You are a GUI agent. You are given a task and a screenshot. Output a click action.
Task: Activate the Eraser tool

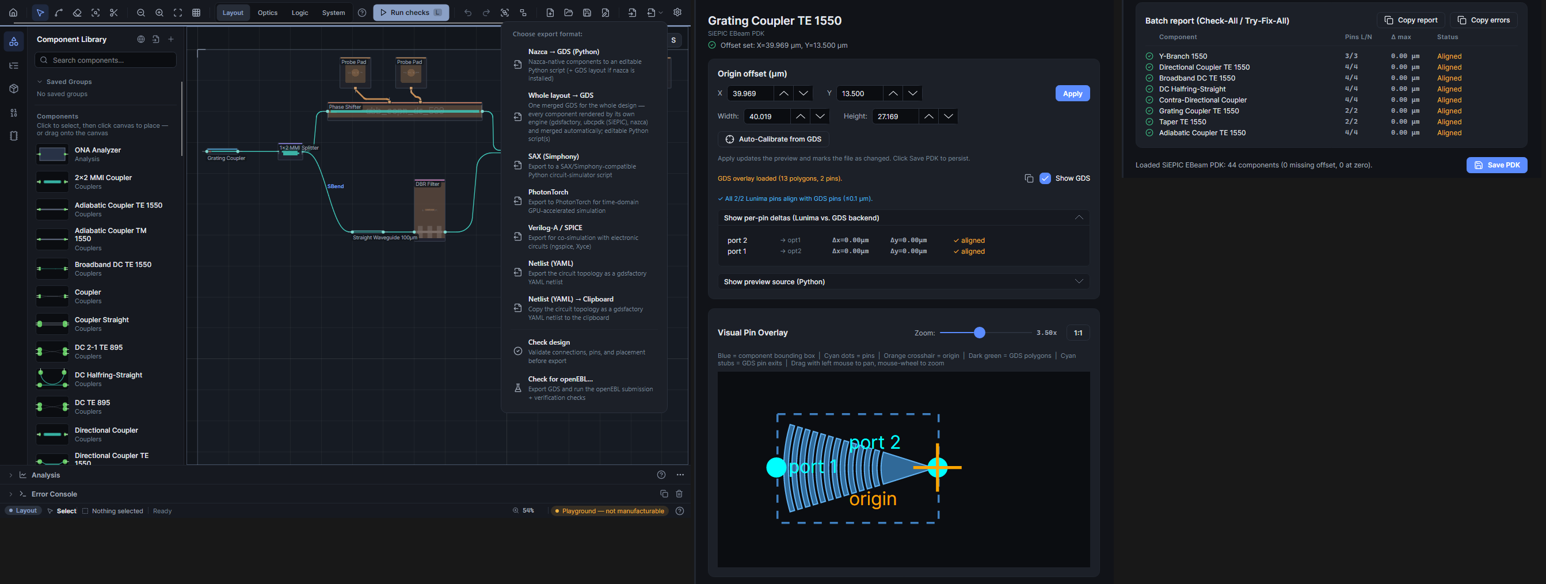pyautogui.click(x=77, y=13)
